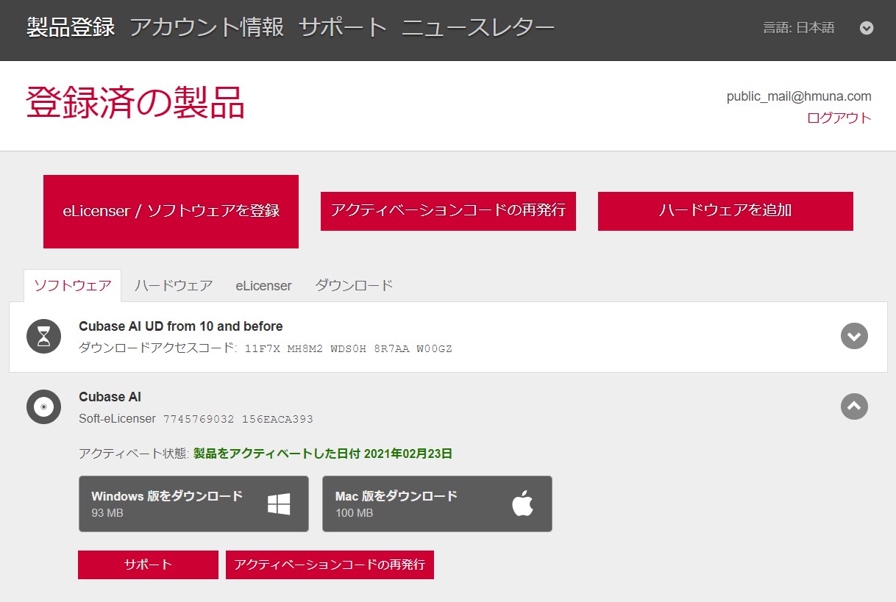
Task: Select ニュースレター in the top menu
Action: pos(478,28)
